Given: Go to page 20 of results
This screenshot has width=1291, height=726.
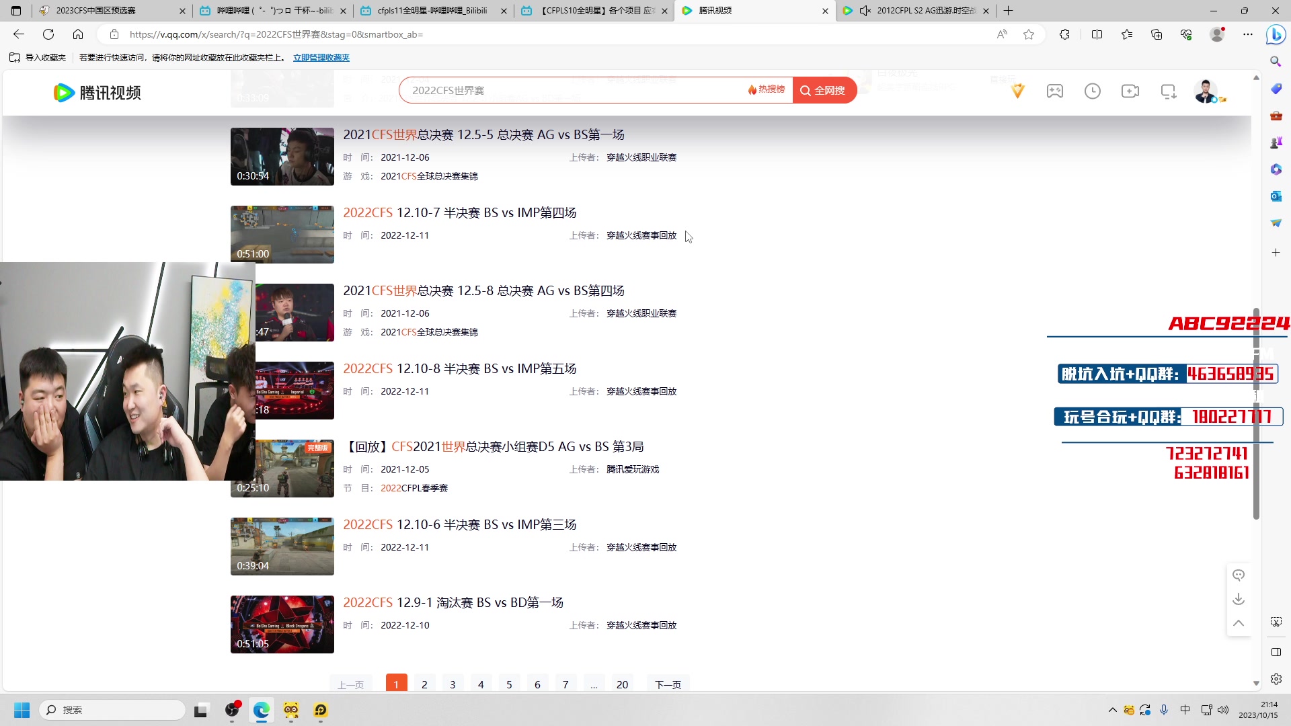Looking at the screenshot, I should (622, 684).
